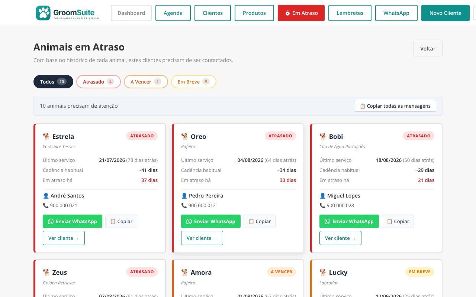Send WhatsApp message for Oreo

pos(211,221)
